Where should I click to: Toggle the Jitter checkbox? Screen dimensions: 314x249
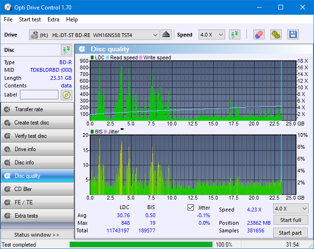click(191, 208)
